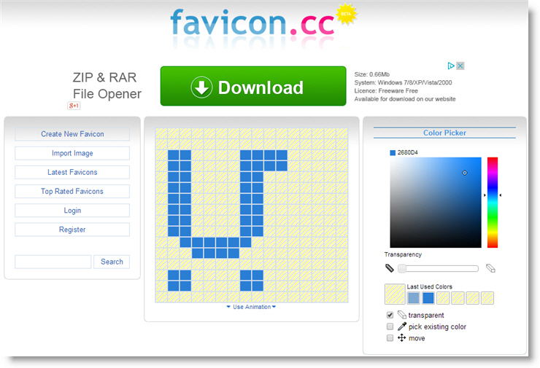This screenshot has height=368, width=540.
Task: Click the Color Picker header
Action: 444,133
